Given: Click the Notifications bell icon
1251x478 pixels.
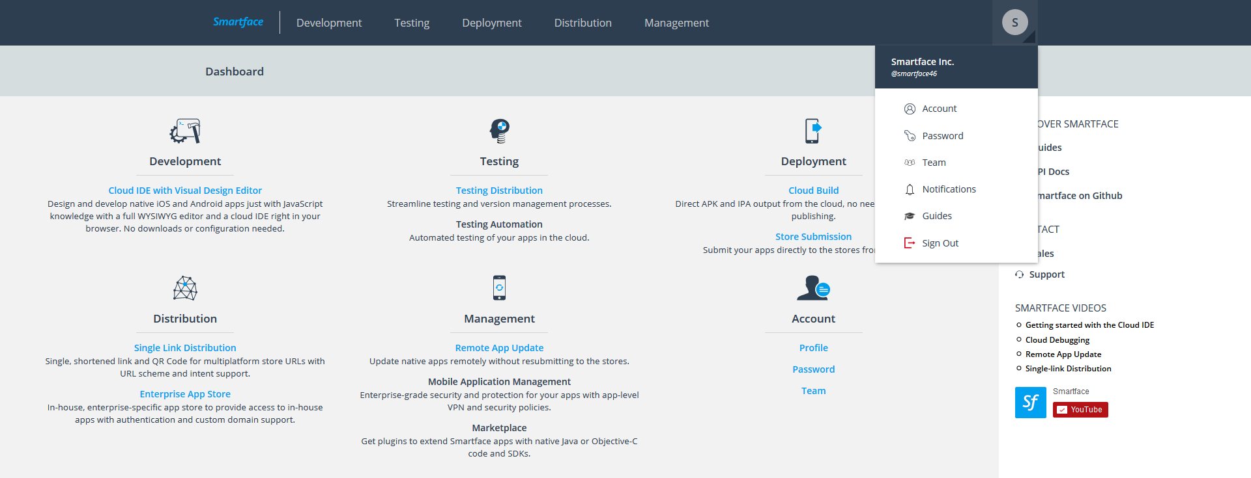Looking at the screenshot, I should [910, 189].
